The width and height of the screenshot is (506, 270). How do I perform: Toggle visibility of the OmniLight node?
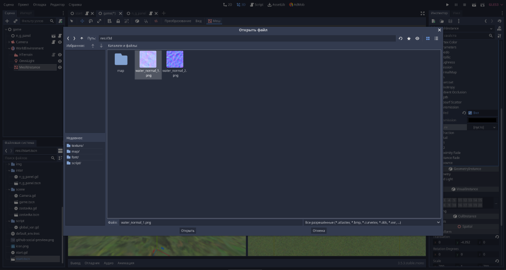tap(60, 61)
